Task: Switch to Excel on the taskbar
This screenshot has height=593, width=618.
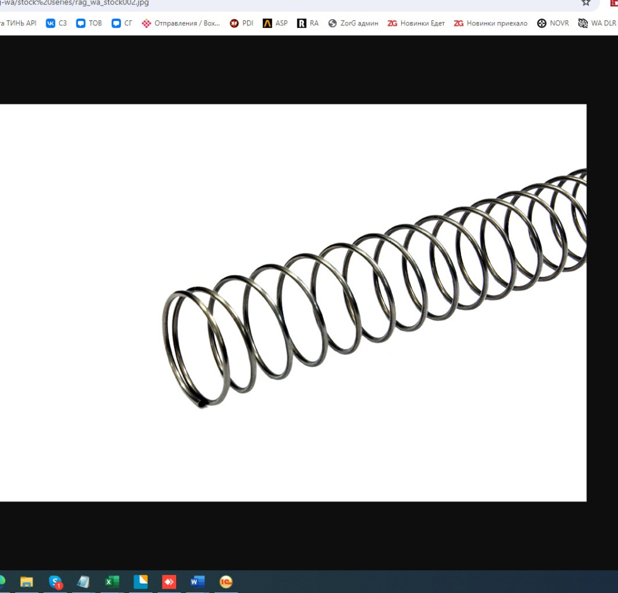Action: 112,582
